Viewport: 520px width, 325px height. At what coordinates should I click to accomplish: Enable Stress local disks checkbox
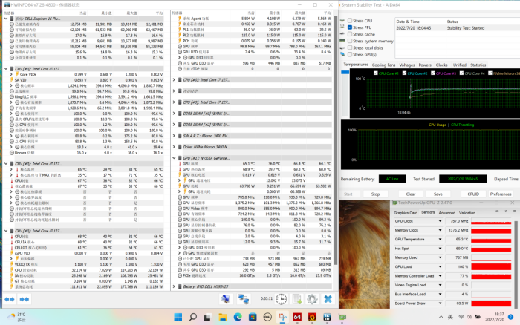(350, 47)
